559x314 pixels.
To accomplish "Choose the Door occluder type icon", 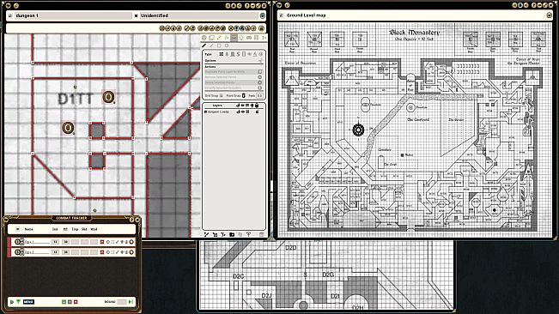I will pos(233,54).
